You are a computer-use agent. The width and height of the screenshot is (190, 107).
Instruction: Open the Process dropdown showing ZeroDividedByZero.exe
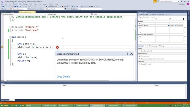click(x=17, y=9)
